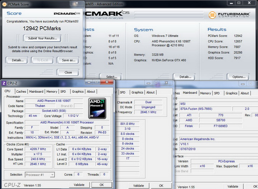Minimize the middle CPU-Z memory window
This screenshot has width=258, height=189.
(148, 83)
